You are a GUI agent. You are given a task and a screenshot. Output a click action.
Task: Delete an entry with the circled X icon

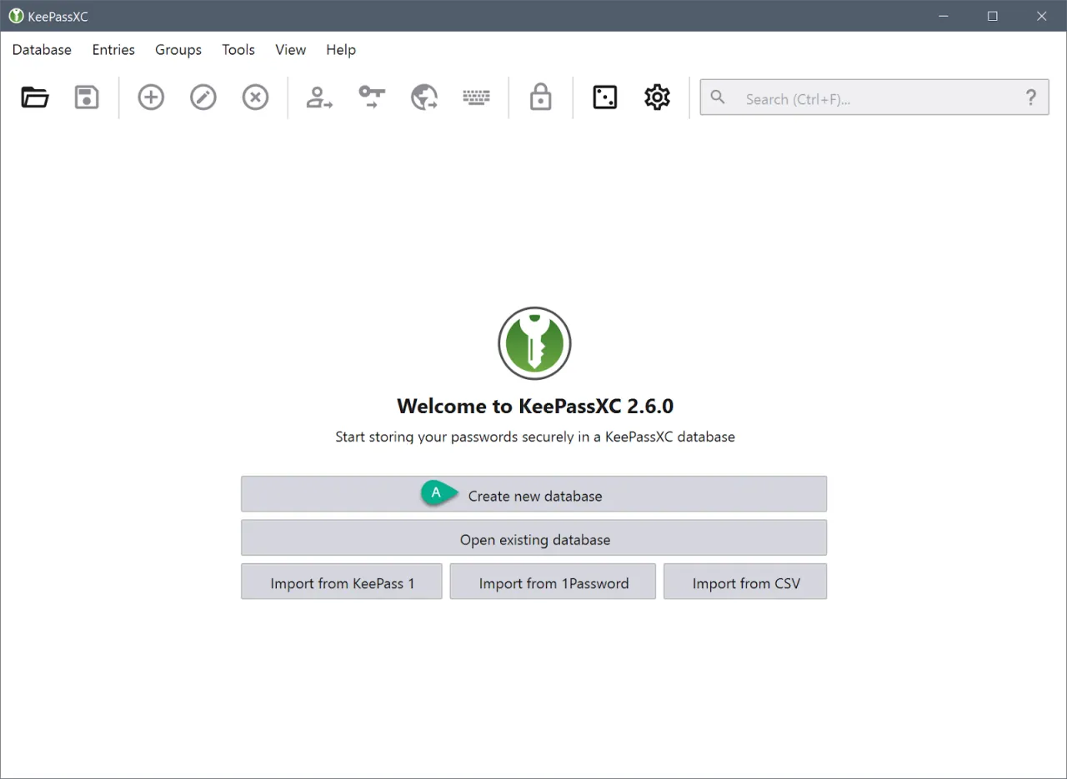pos(255,97)
